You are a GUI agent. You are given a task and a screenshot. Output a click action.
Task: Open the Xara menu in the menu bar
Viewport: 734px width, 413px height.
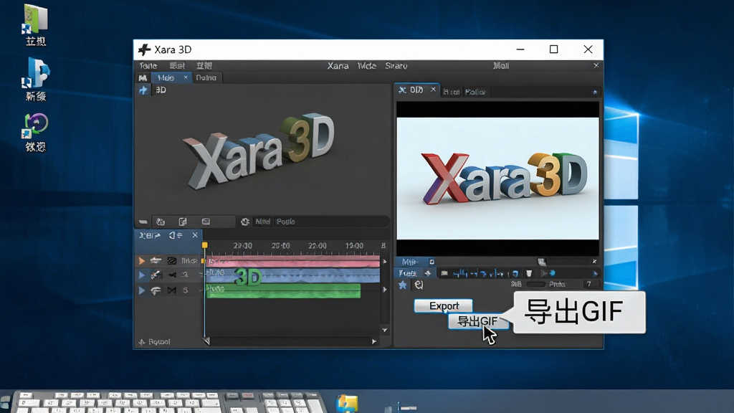pyautogui.click(x=338, y=66)
